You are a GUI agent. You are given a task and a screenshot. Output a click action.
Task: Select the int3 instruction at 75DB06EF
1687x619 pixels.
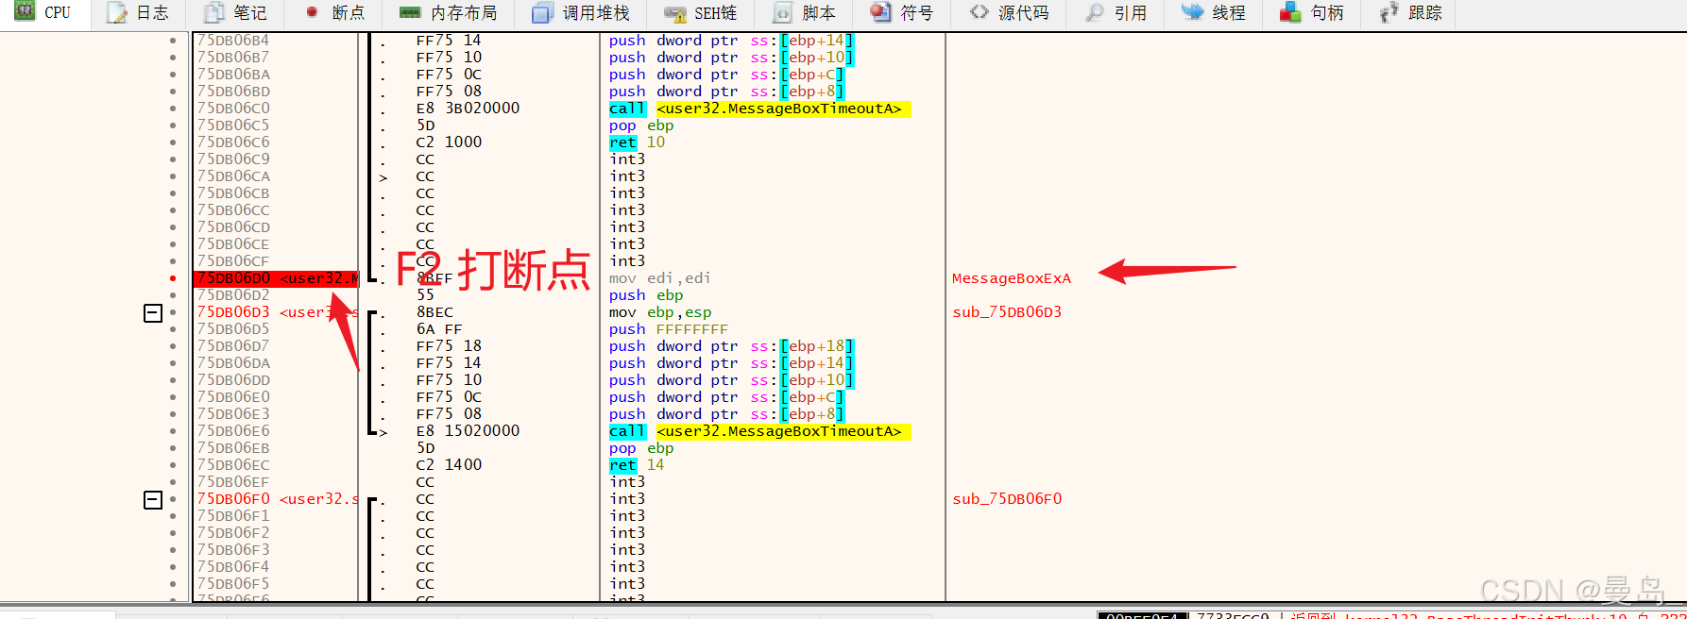627,482
